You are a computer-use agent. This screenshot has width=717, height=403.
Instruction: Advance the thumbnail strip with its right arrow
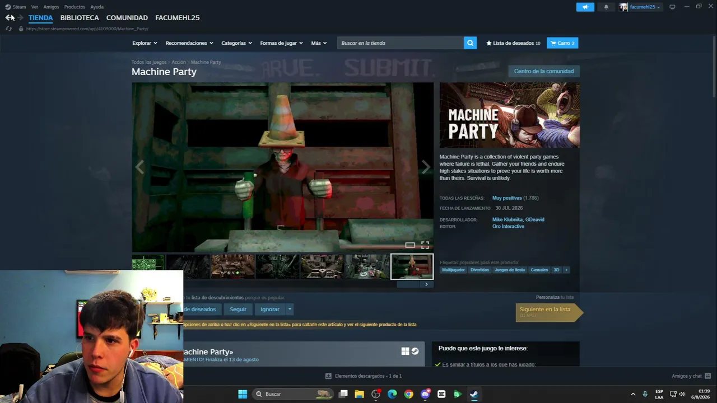[426, 284]
